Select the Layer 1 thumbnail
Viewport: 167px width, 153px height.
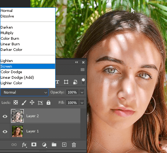(x=17, y=131)
